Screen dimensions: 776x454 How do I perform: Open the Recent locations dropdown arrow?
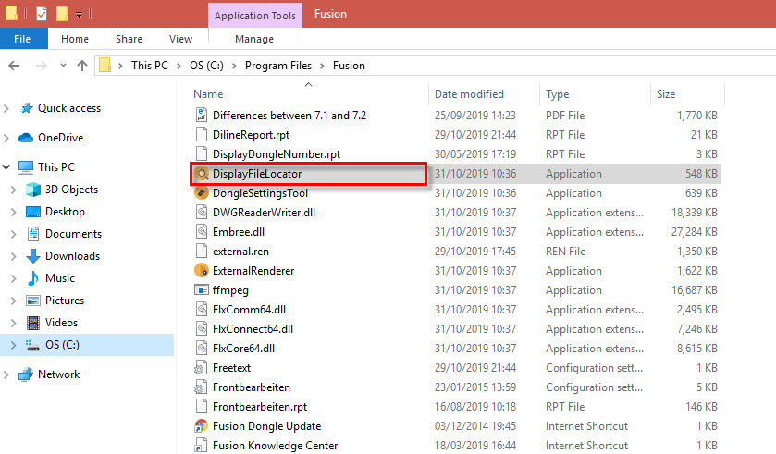(63, 66)
